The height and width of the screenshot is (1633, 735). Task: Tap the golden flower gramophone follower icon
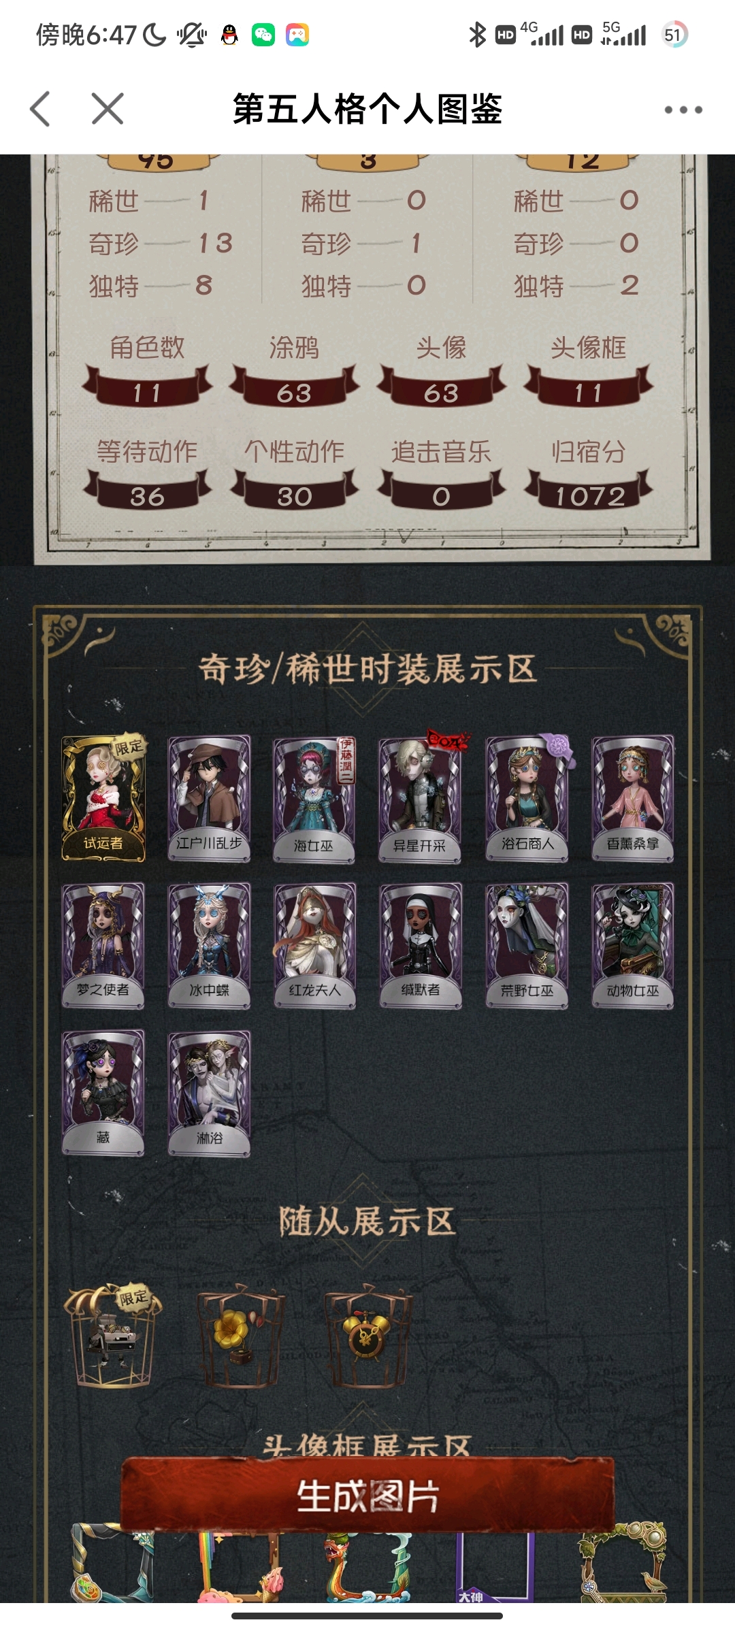[240, 1335]
